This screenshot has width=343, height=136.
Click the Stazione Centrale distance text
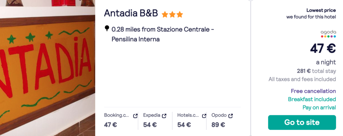click(162, 34)
